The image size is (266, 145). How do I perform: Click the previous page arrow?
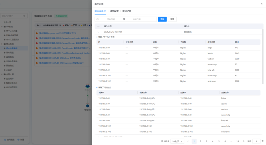click(x=188, y=141)
